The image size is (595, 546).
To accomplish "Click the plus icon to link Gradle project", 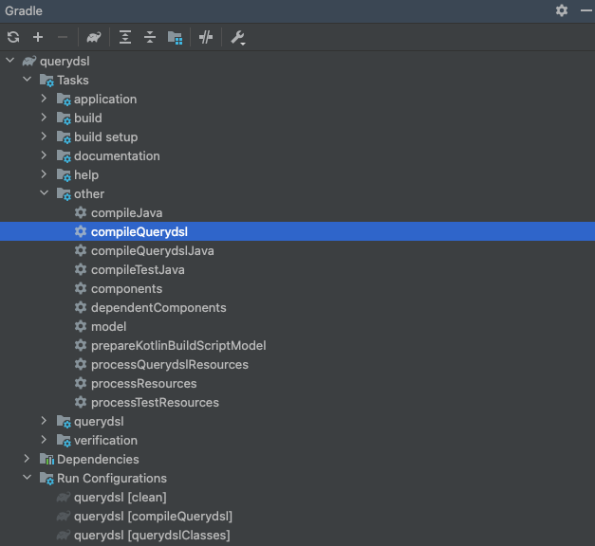I will click(x=38, y=37).
